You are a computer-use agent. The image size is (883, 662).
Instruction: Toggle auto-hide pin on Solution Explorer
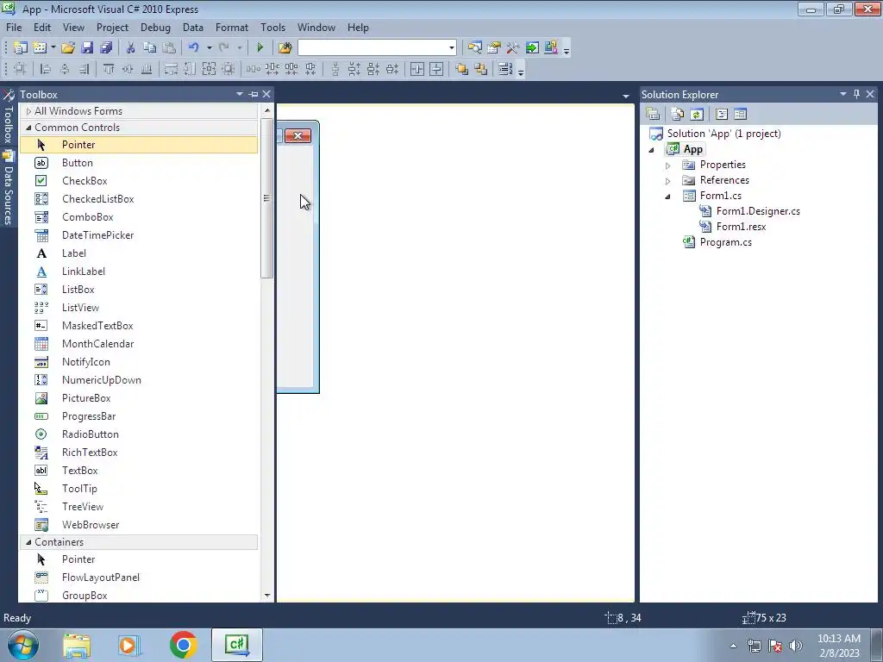pos(856,94)
